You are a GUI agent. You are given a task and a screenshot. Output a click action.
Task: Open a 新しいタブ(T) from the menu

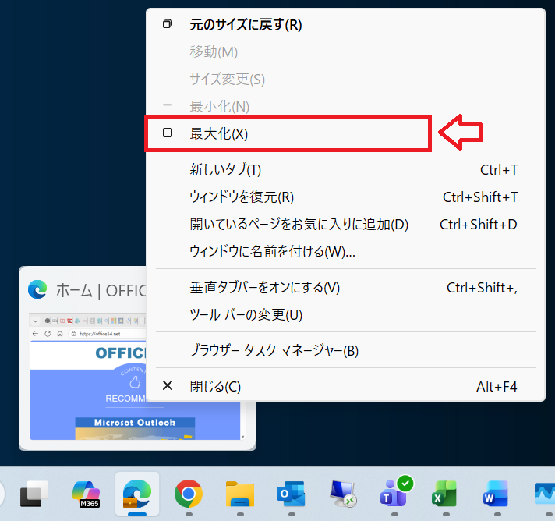click(x=345, y=170)
